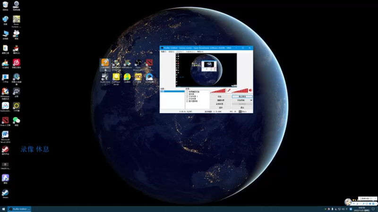The height and width of the screenshot is (212, 378).
Task: Open the Windows Start button
Action: click(x=3, y=209)
